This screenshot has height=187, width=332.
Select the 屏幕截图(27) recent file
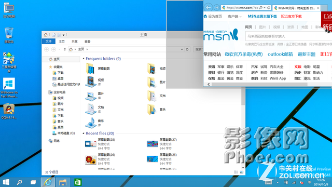tap(162, 144)
